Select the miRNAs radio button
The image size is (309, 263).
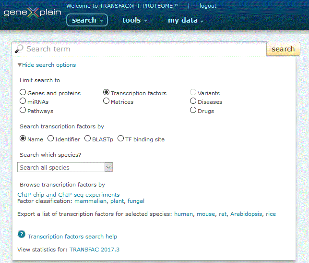click(x=23, y=101)
